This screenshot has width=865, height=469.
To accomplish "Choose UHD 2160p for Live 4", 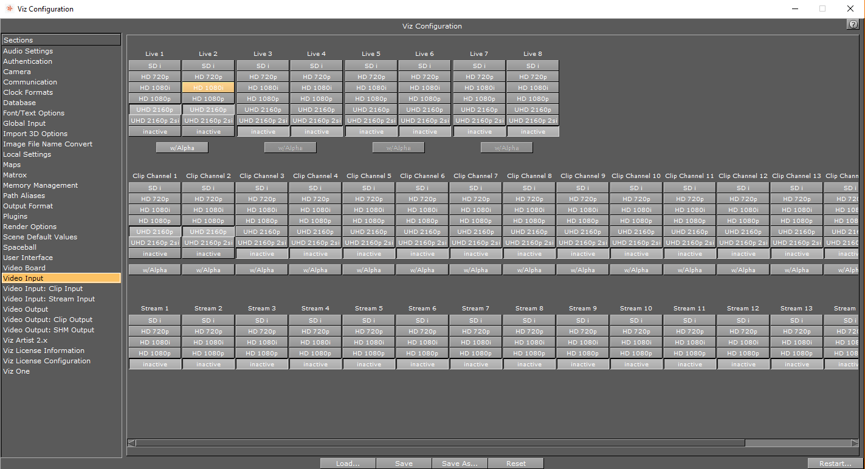I will (316, 109).
